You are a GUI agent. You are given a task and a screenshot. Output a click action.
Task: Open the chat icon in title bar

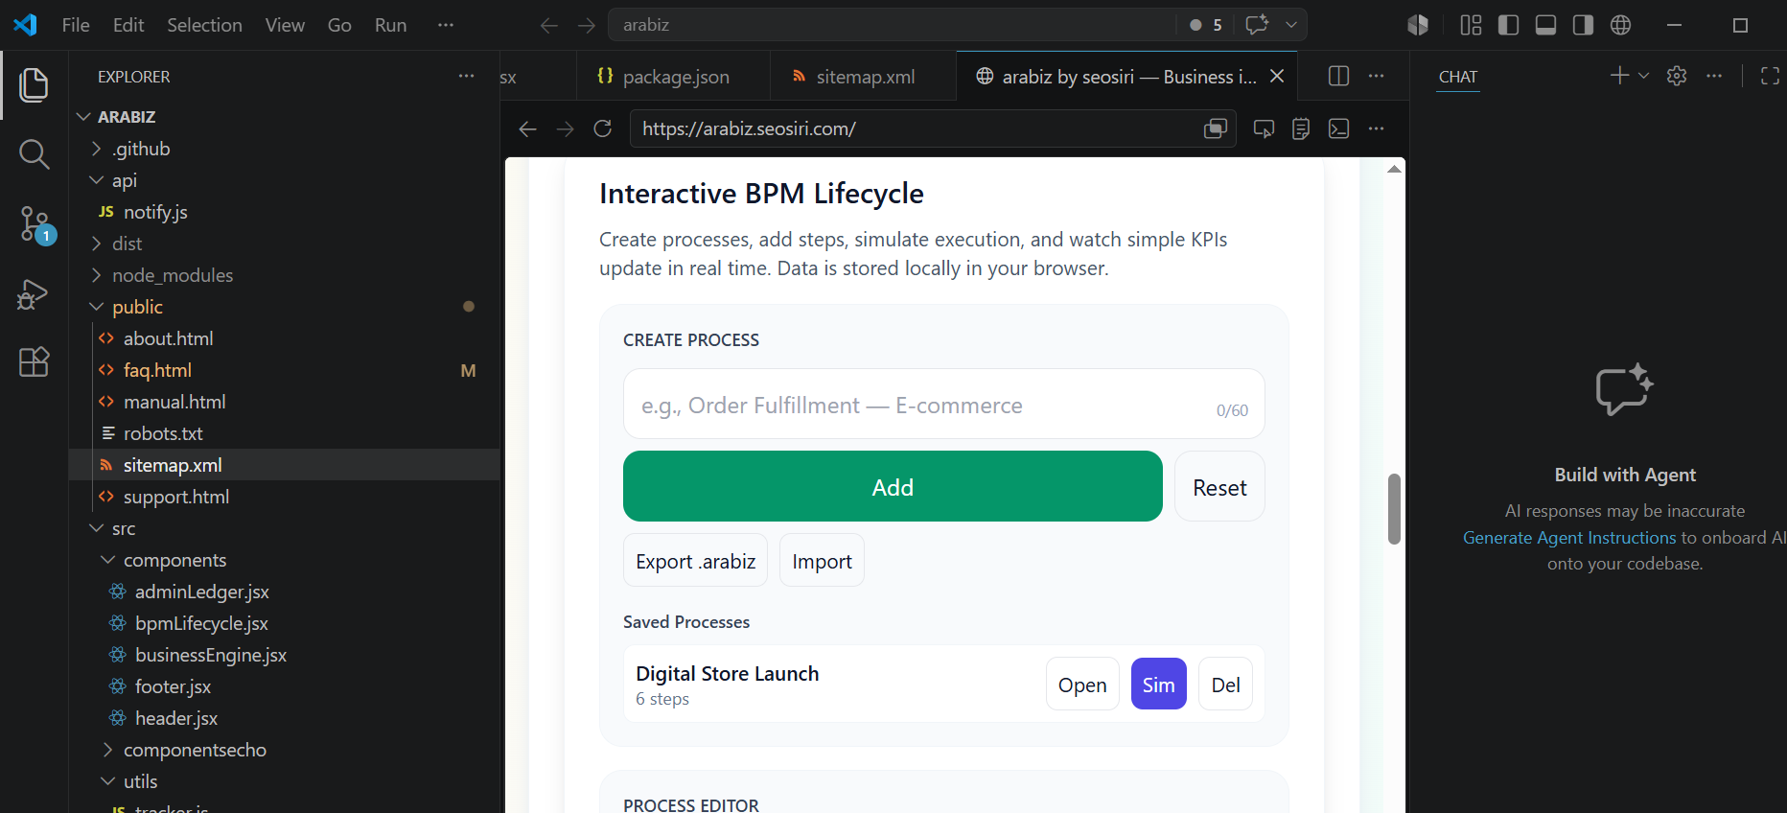1257,25
